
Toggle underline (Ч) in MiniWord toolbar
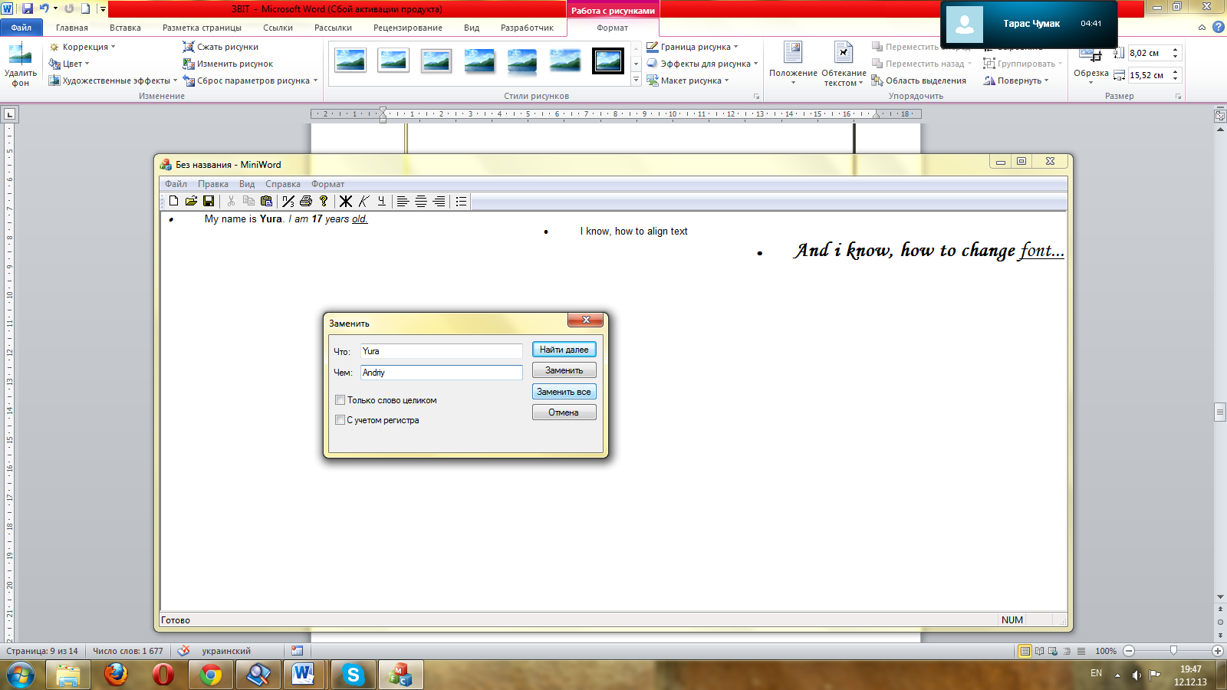point(381,201)
